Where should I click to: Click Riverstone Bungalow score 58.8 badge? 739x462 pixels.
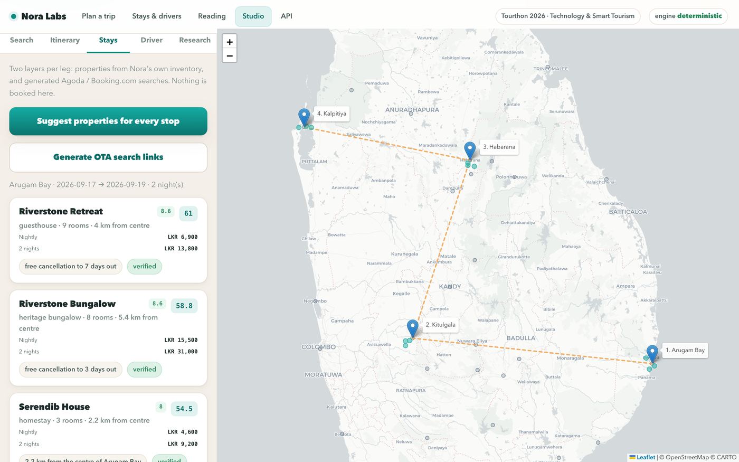[184, 306]
